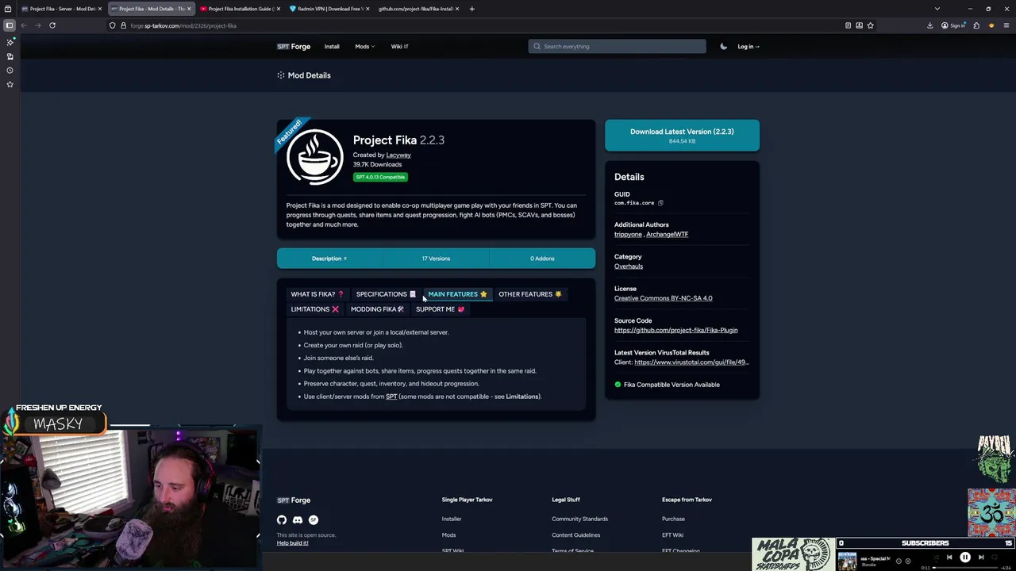Open OTHER FEATURES section tab

tap(529, 294)
